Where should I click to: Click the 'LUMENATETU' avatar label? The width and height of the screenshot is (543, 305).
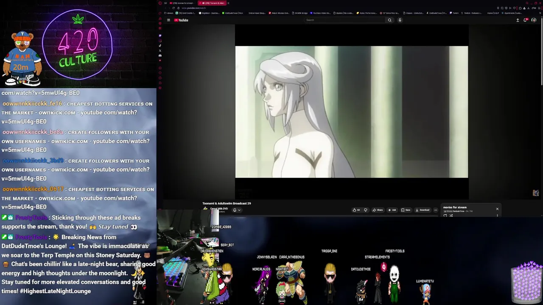click(425, 281)
